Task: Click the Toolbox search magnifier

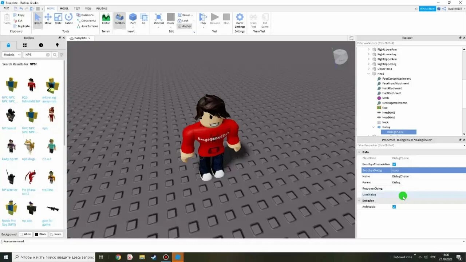Action: [55, 55]
